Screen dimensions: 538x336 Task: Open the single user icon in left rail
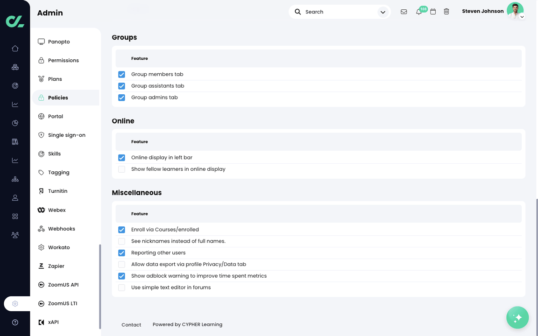point(15,198)
